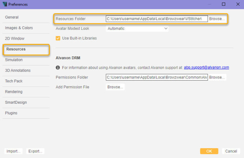This screenshot has height=158, width=244.
Task: Browse for the Permissions Folder
Action: pyautogui.click(x=217, y=77)
